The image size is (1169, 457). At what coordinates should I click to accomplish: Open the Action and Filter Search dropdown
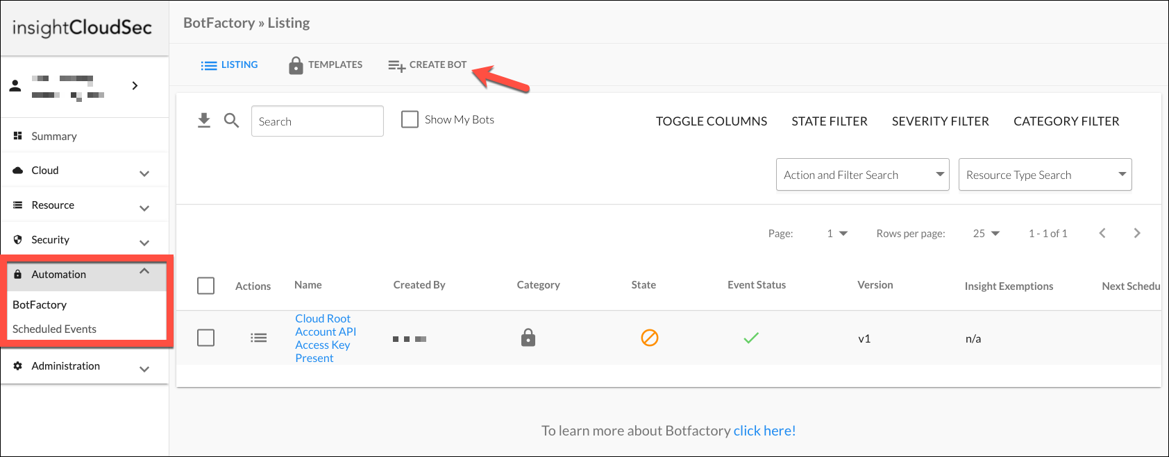pos(862,175)
